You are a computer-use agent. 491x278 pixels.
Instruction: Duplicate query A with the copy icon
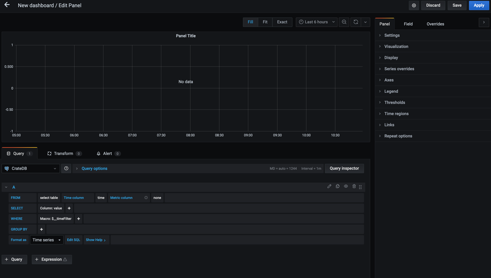pyautogui.click(x=338, y=186)
